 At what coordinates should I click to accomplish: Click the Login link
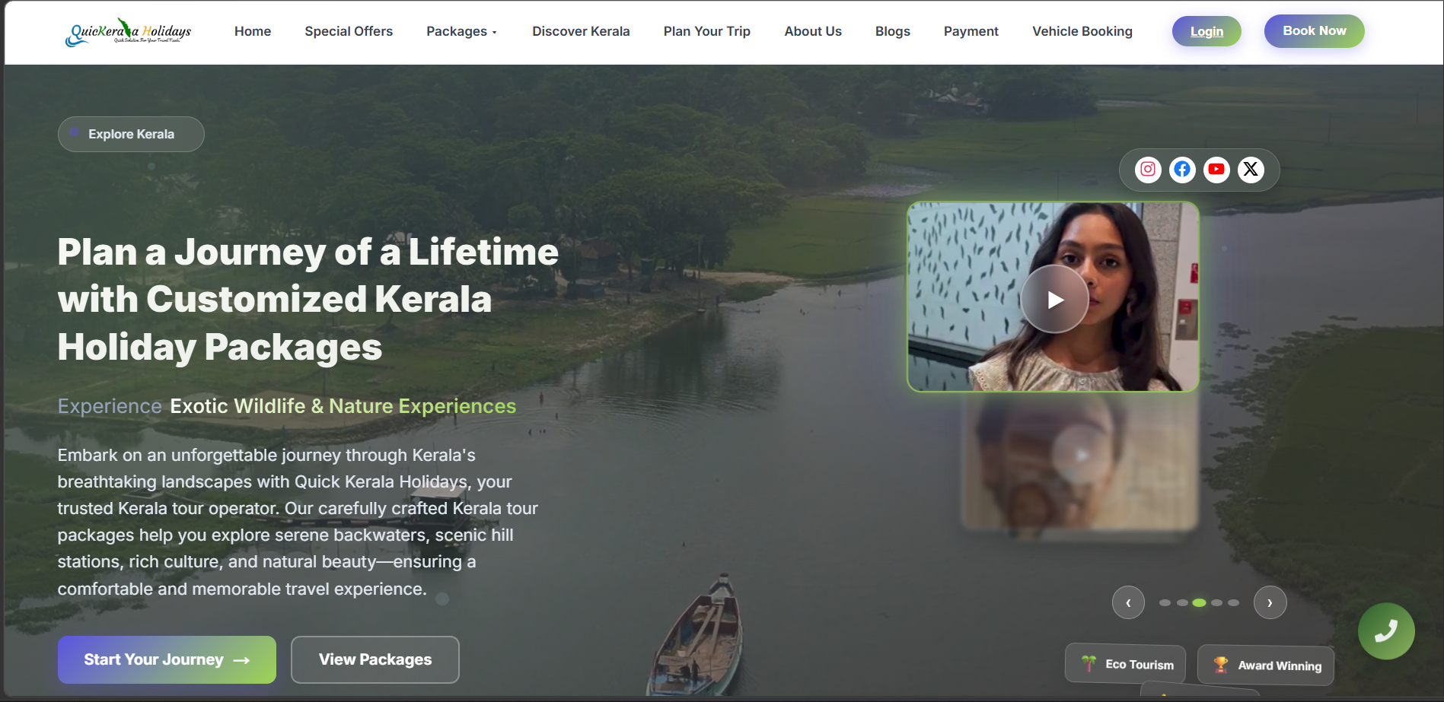pyautogui.click(x=1207, y=31)
